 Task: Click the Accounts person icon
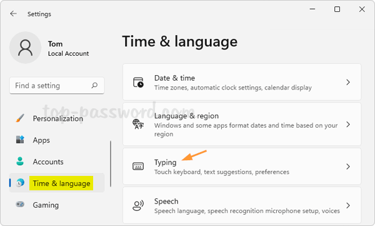(20, 162)
